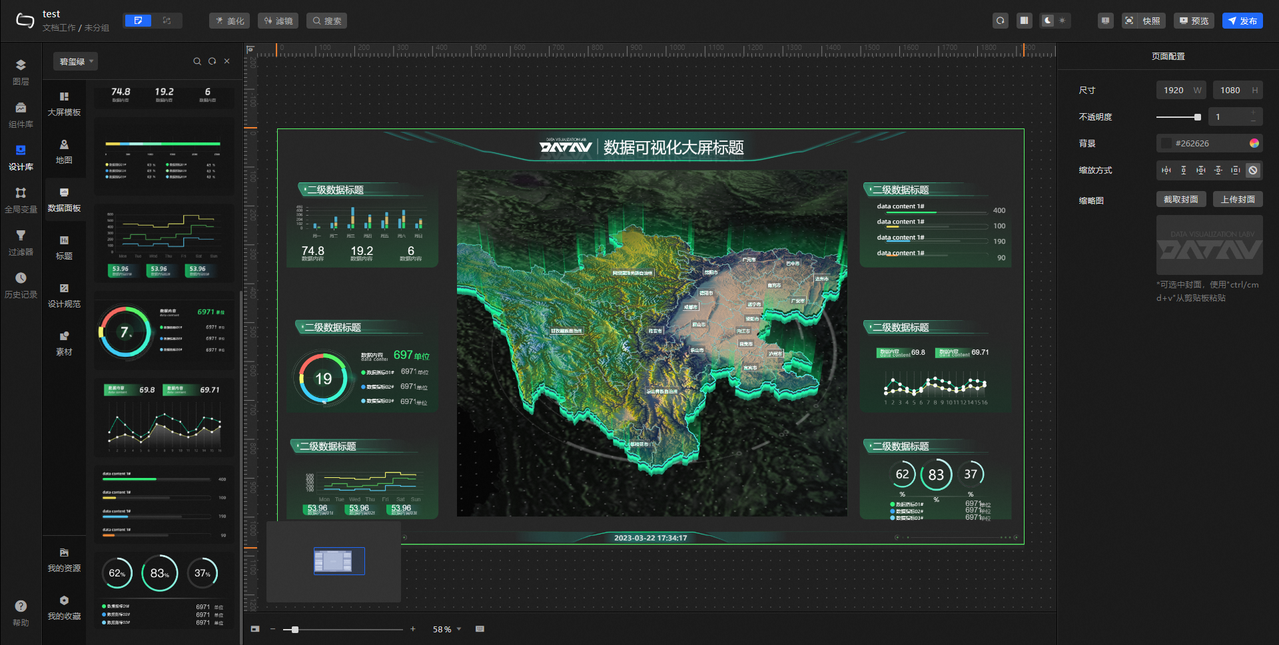The width and height of the screenshot is (1279, 645).
Task: Click search icon in design library panel
Action: [197, 61]
